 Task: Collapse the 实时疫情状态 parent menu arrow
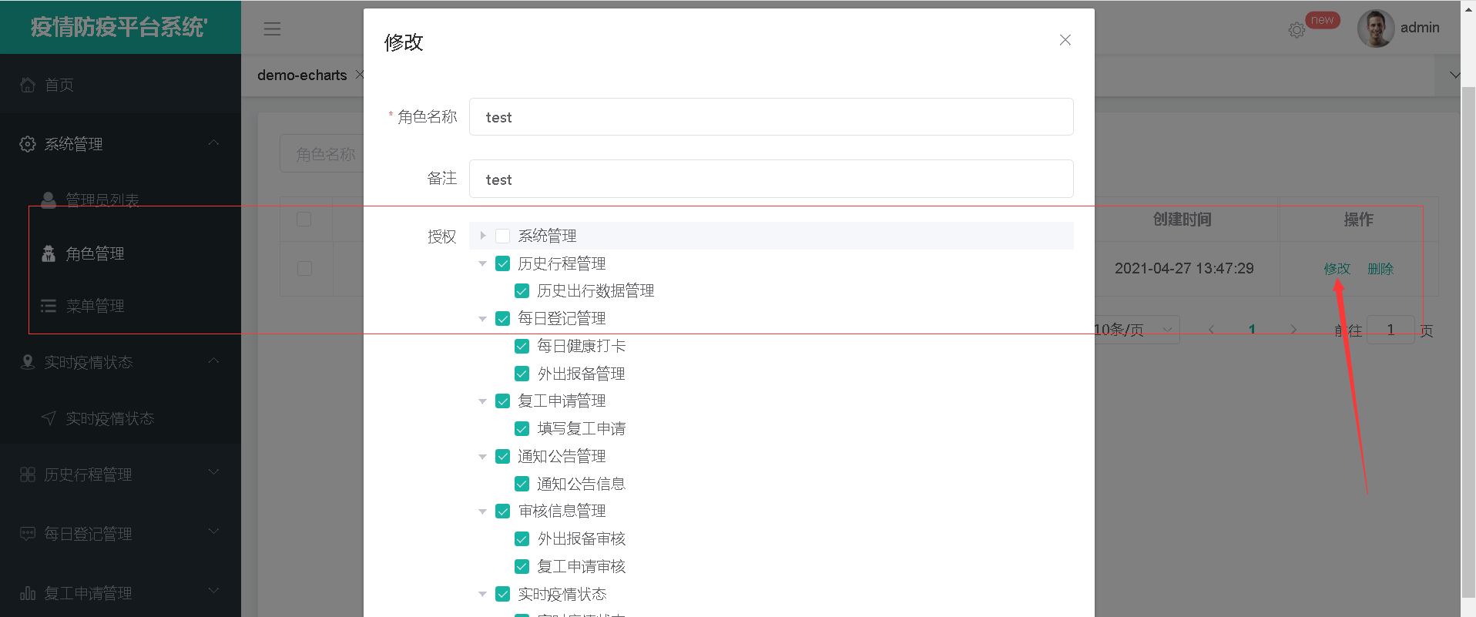pyautogui.click(x=213, y=361)
